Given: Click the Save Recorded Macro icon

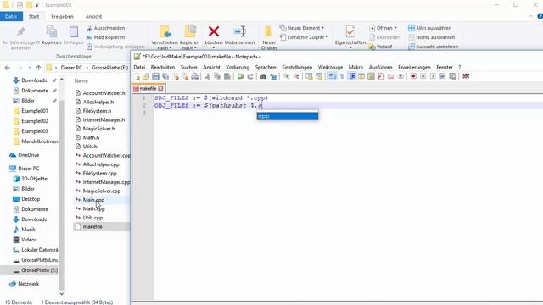Looking at the screenshot, I should coord(452,76).
